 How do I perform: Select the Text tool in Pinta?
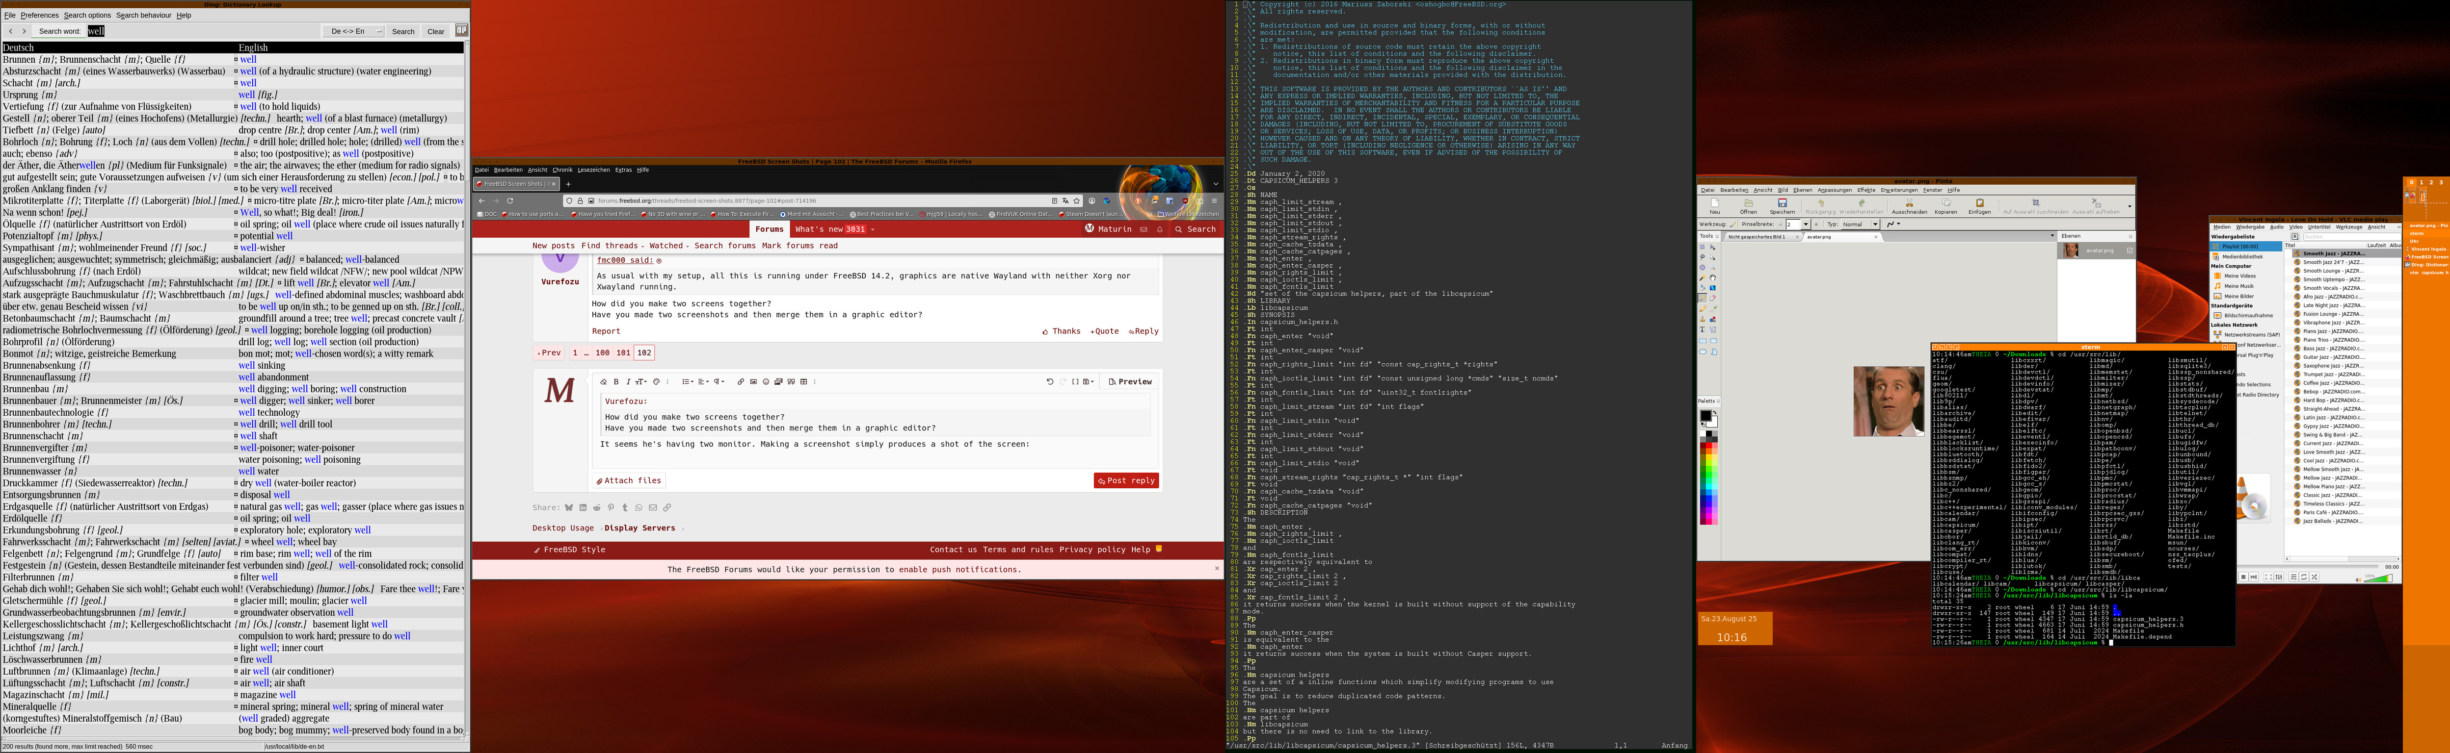[x=1703, y=328]
